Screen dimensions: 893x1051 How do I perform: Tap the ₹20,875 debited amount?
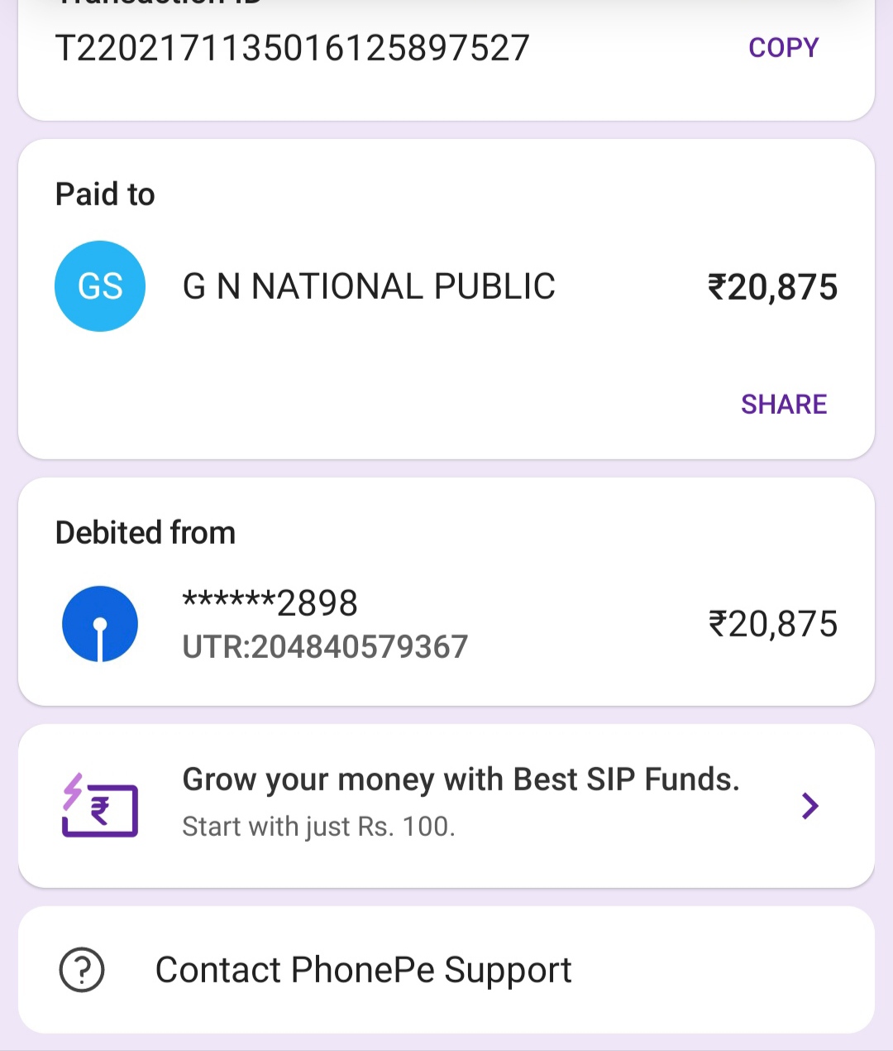(x=772, y=624)
